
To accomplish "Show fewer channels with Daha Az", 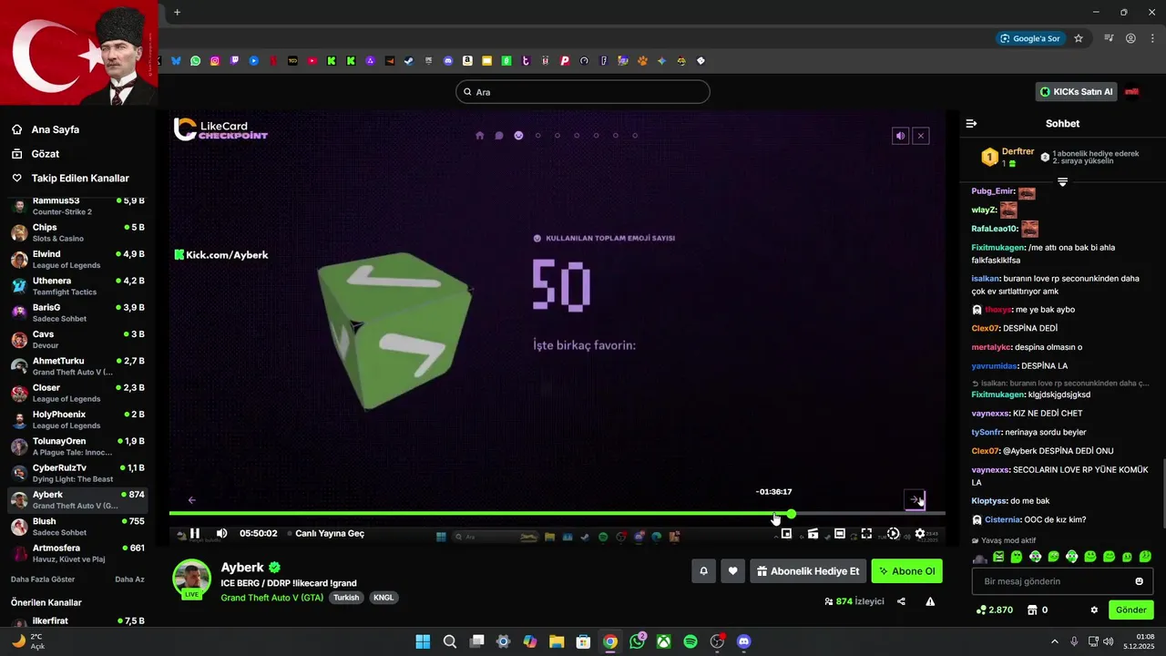I will (129, 579).
